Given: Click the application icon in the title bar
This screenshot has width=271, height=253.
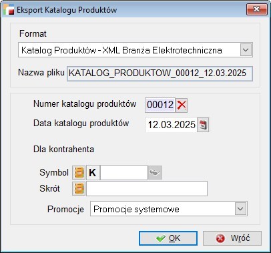Looking at the screenshot, I should (x=9, y=9).
